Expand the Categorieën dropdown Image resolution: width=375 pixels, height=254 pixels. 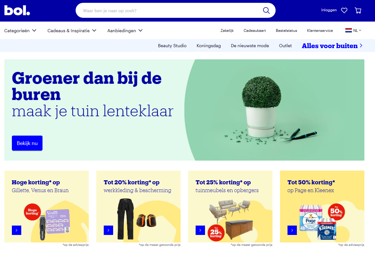pos(20,31)
